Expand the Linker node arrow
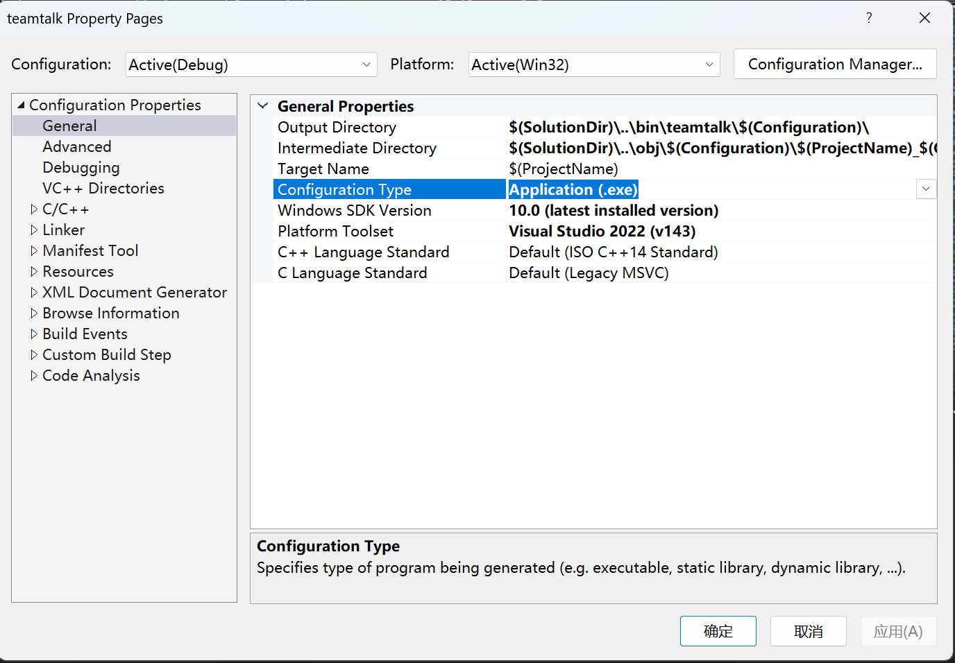Viewport: 955px width, 663px height. [34, 230]
